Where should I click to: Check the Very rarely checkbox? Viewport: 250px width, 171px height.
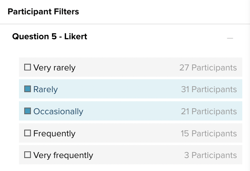pyautogui.click(x=27, y=67)
